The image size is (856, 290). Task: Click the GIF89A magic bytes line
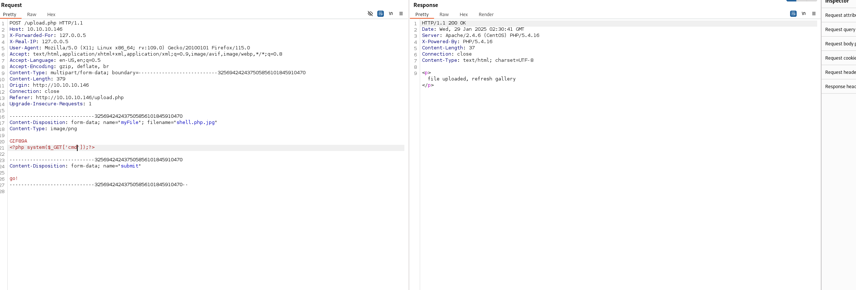18,141
